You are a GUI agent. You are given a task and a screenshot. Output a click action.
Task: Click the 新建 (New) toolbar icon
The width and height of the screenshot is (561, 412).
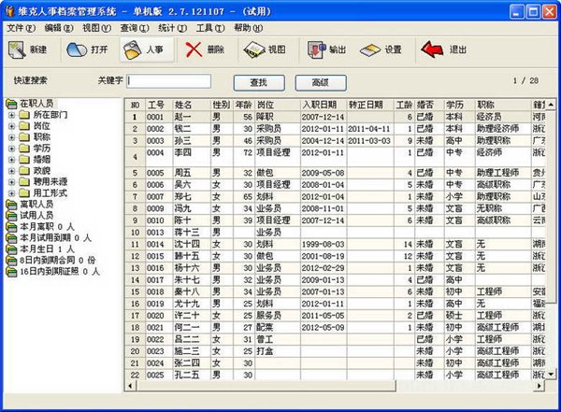point(17,50)
